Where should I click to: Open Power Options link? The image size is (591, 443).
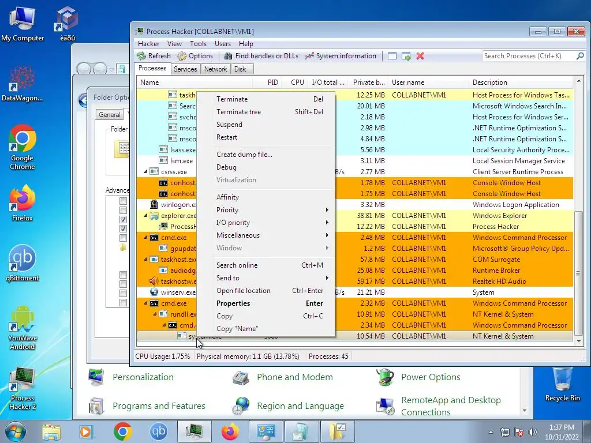click(x=431, y=377)
